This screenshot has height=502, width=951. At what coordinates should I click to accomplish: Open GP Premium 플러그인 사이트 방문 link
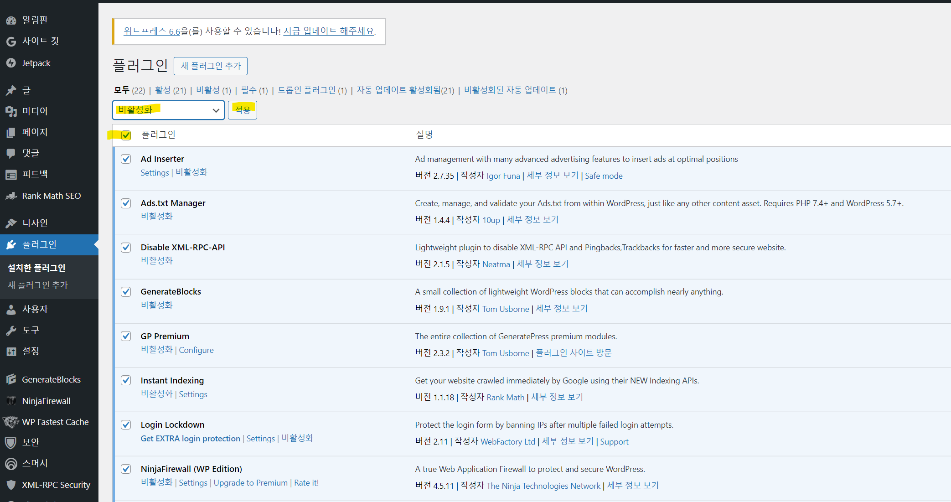point(574,353)
